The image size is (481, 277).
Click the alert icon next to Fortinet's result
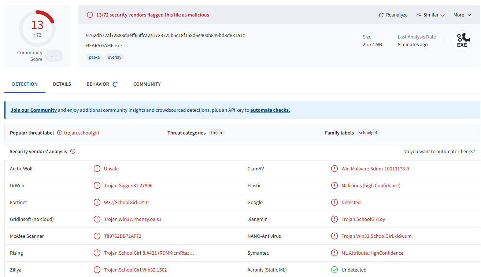[97, 202]
